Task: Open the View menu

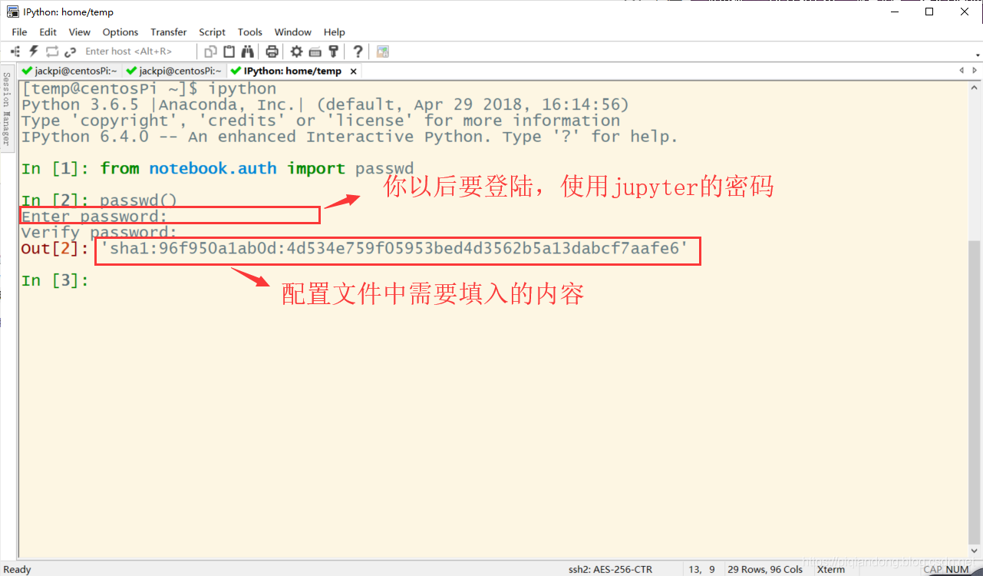Action: (x=80, y=32)
